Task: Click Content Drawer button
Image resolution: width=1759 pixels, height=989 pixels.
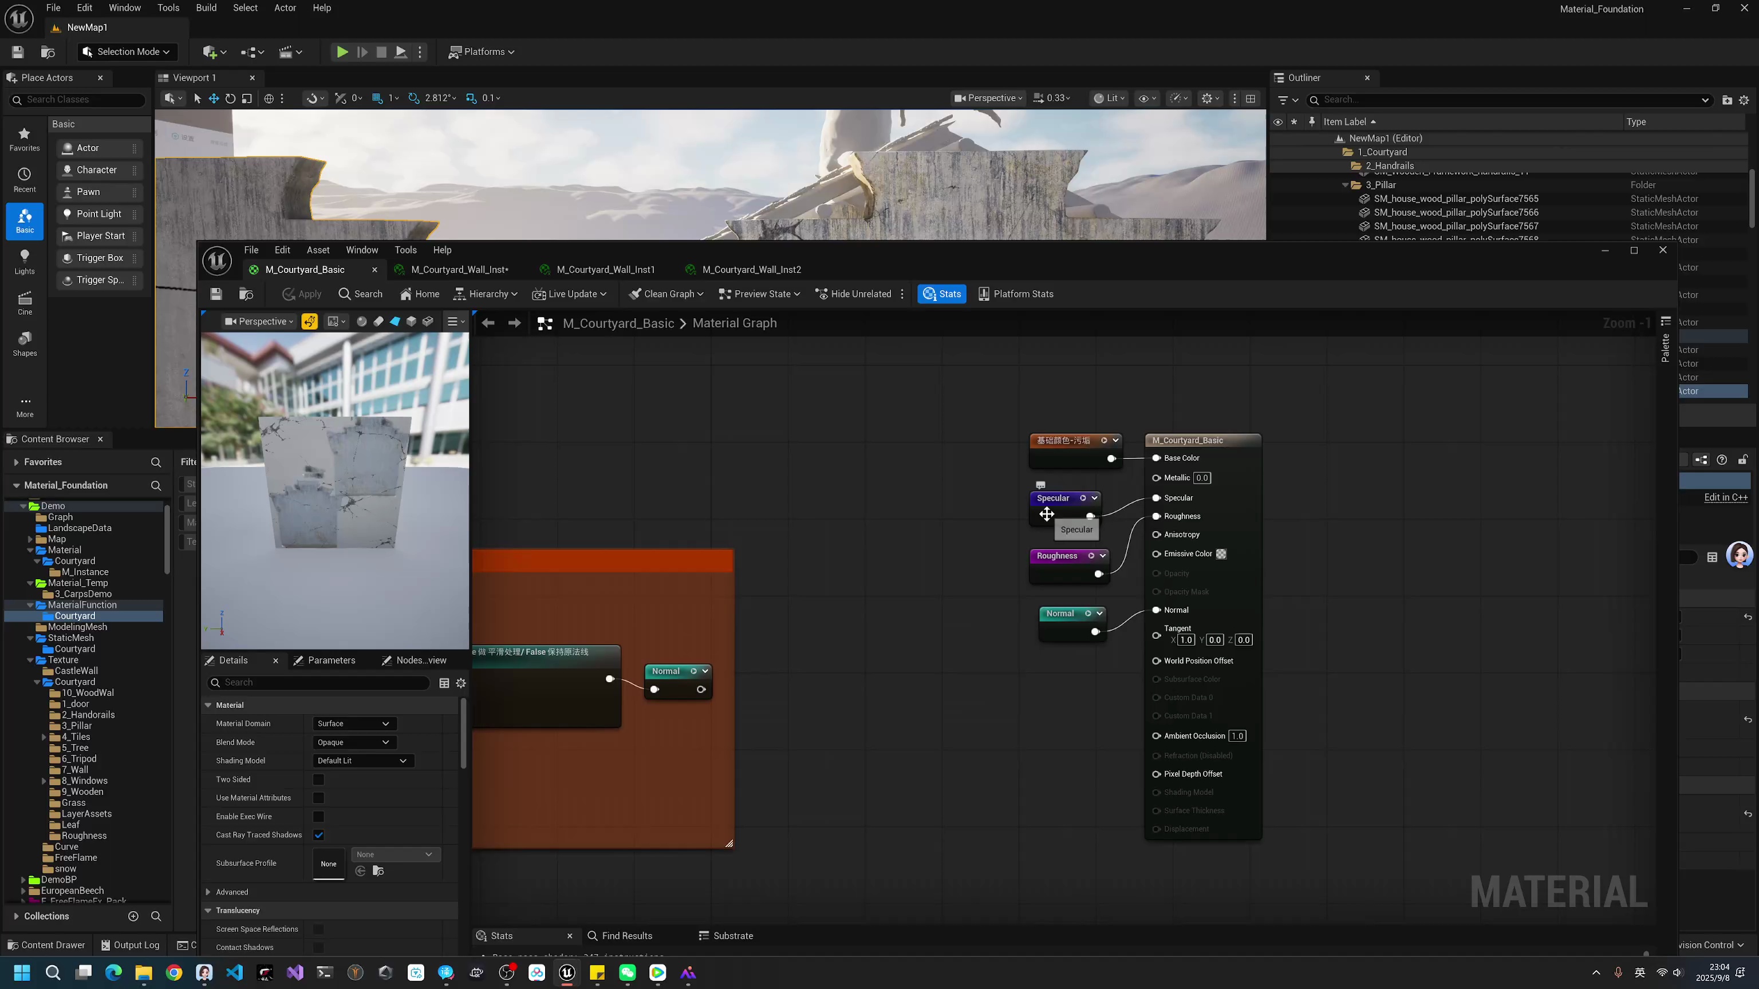Action: pyautogui.click(x=46, y=946)
